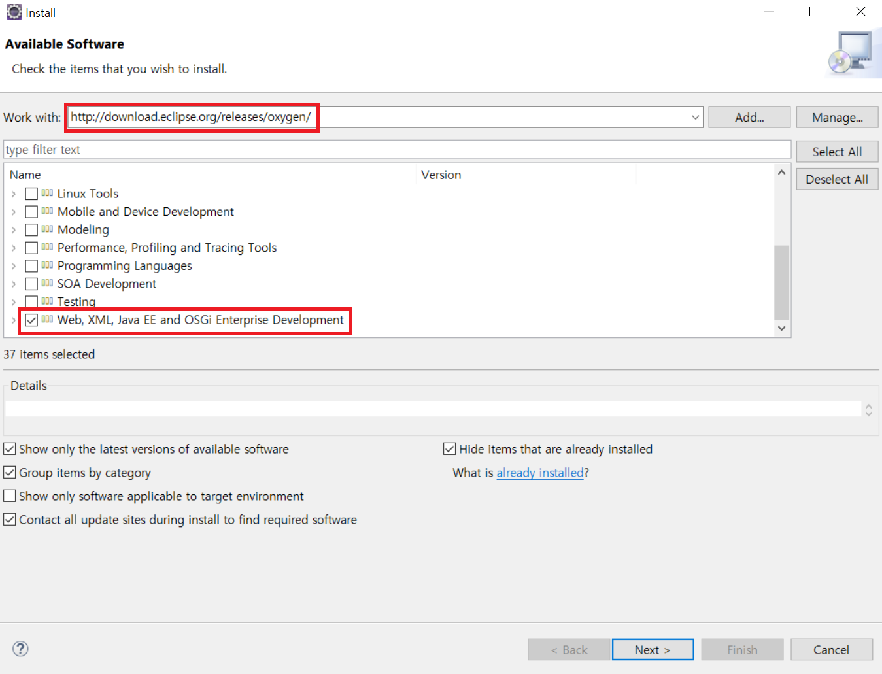This screenshot has width=882, height=674.
Task: Select the Testing row label
Action: (76, 301)
